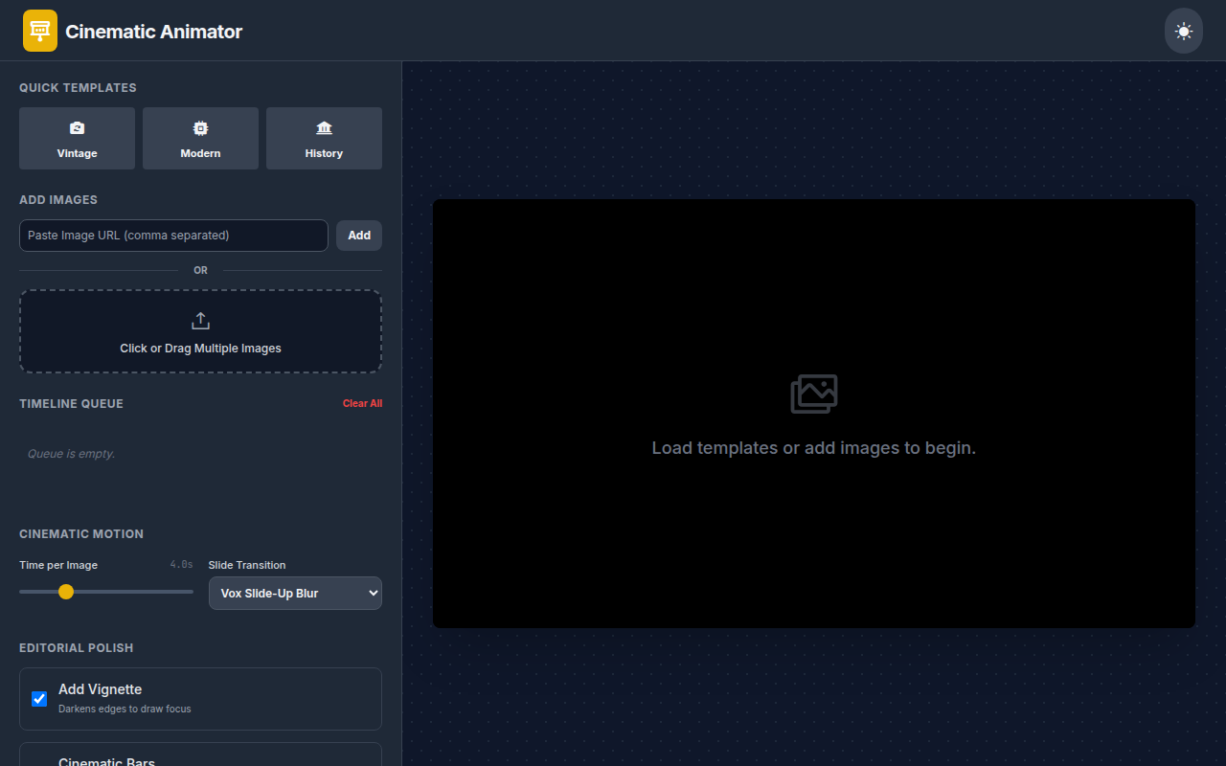Screen dimensions: 1226x766
Task: Select the Vintage camera template icon
Action: 77,127
